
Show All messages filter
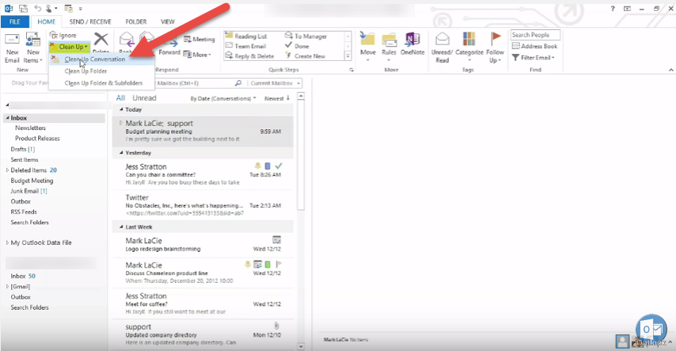coord(120,98)
